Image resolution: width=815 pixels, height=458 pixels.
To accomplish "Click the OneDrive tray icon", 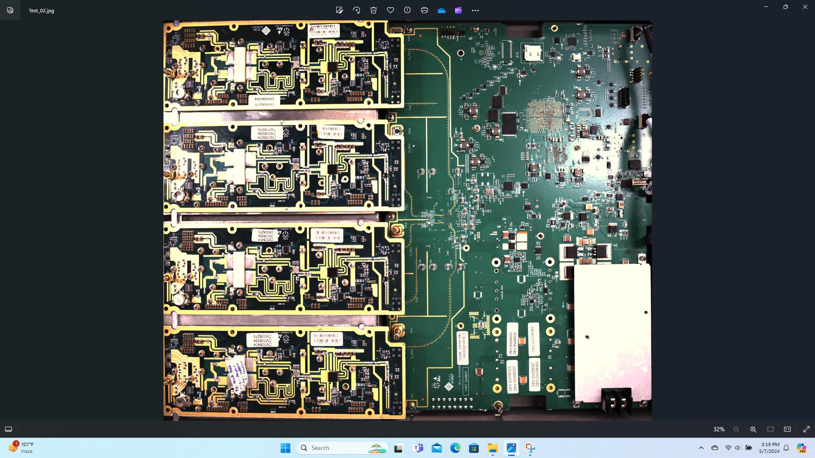I will pyautogui.click(x=715, y=448).
